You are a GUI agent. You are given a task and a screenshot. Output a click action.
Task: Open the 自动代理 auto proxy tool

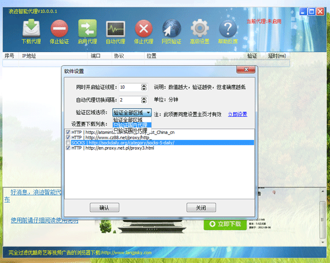coord(116,30)
